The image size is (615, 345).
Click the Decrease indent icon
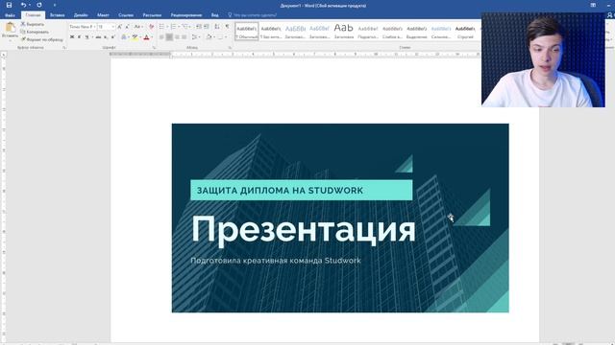coord(199,27)
